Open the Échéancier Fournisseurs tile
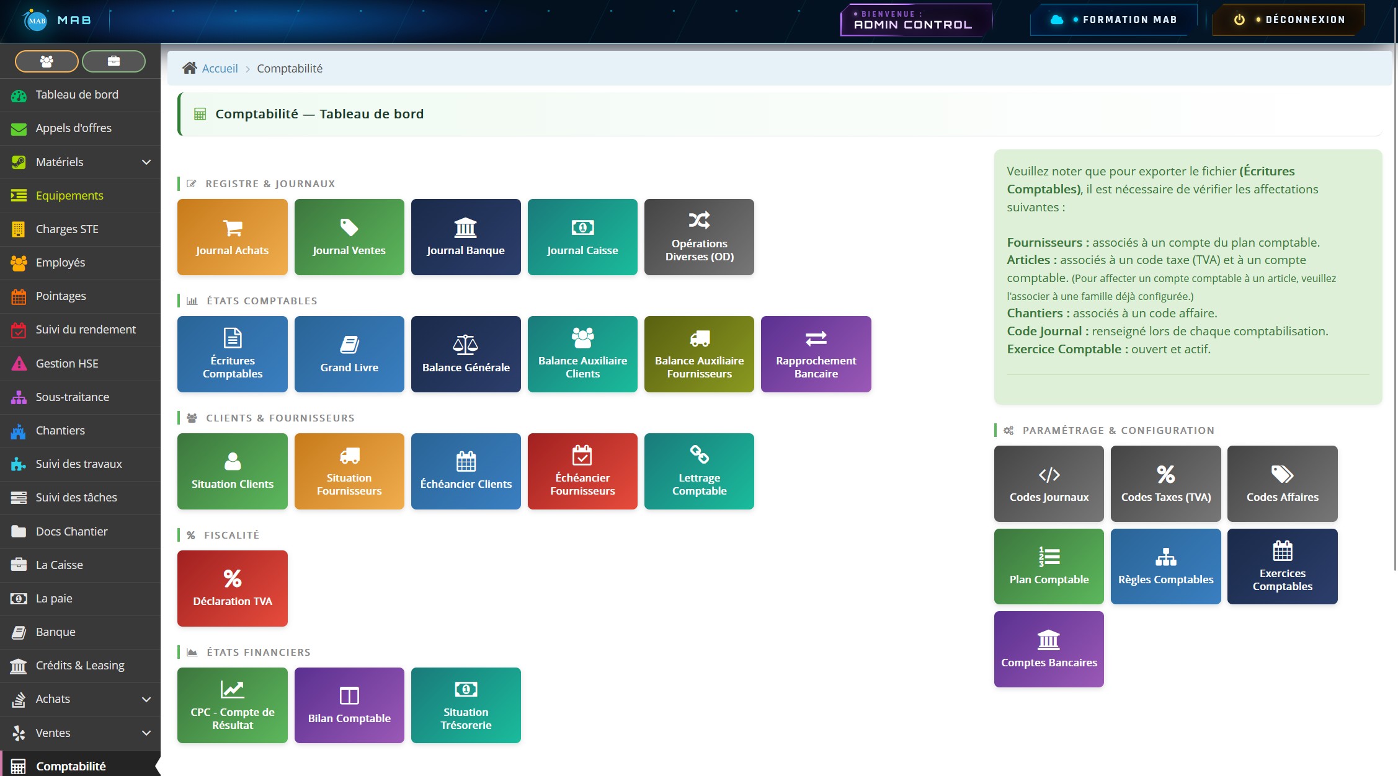Screen dimensions: 1398x776 (x=582, y=471)
